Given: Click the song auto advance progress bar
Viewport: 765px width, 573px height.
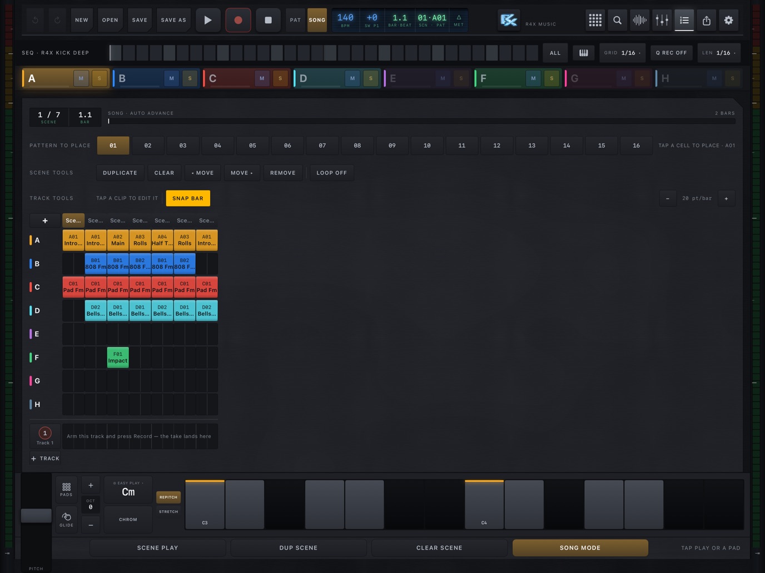Looking at the screenshot, I should pos(421,121).
